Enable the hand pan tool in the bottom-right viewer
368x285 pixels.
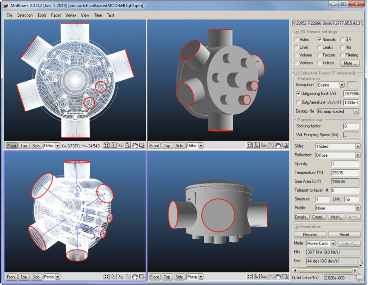(278, 277)
